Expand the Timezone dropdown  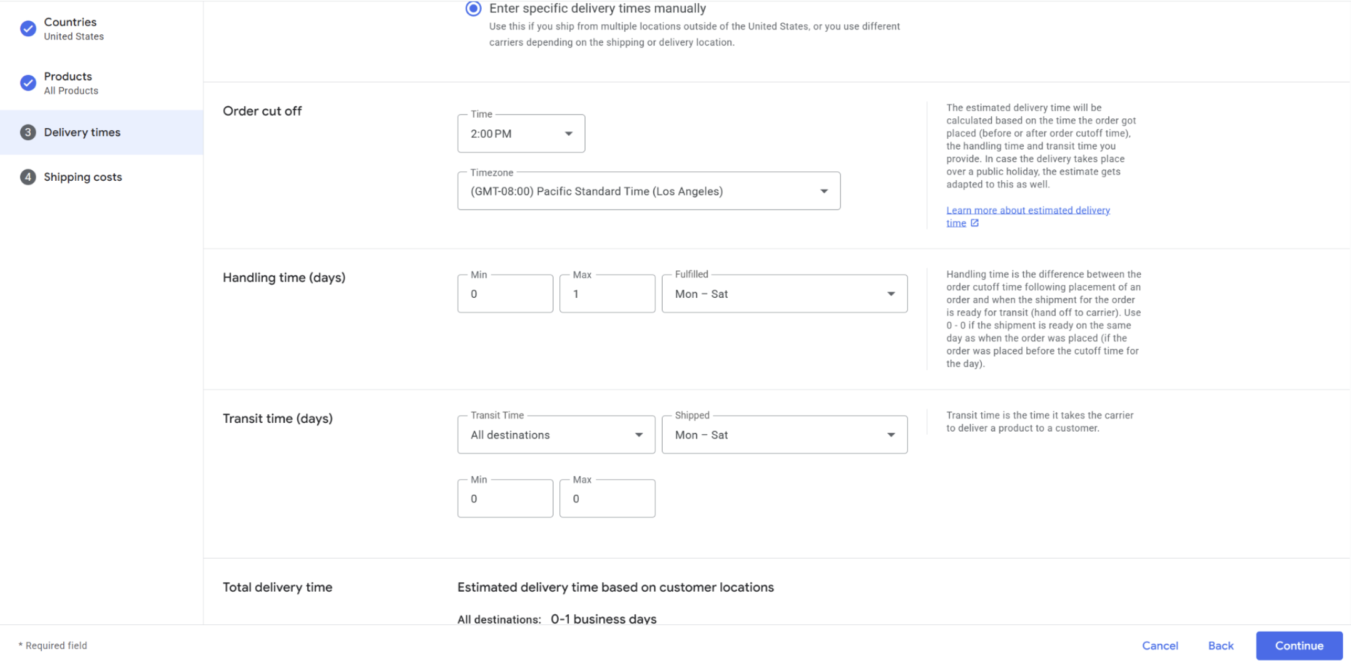click(x=648, y=191)
